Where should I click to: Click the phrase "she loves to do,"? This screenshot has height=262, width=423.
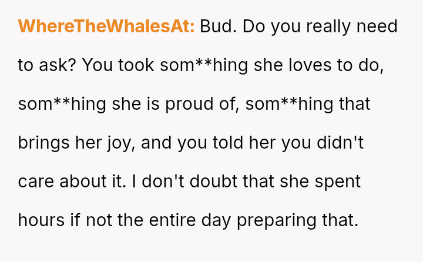pyautogui.click(x=319, y=65)
